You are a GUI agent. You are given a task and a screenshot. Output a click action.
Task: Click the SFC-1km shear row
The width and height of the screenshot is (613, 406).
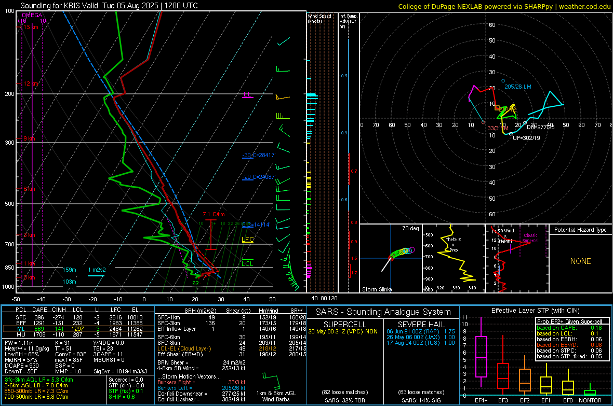coord(232,317)
